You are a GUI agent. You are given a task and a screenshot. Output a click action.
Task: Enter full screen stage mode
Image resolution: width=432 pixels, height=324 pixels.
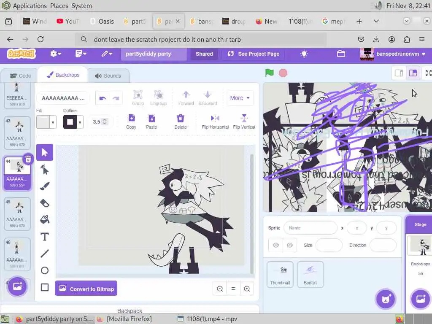pos(428,73)
